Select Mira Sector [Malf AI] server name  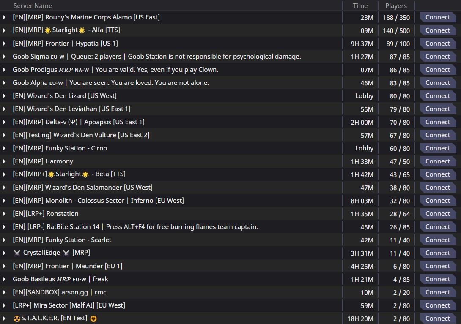(x=69, y=305)
